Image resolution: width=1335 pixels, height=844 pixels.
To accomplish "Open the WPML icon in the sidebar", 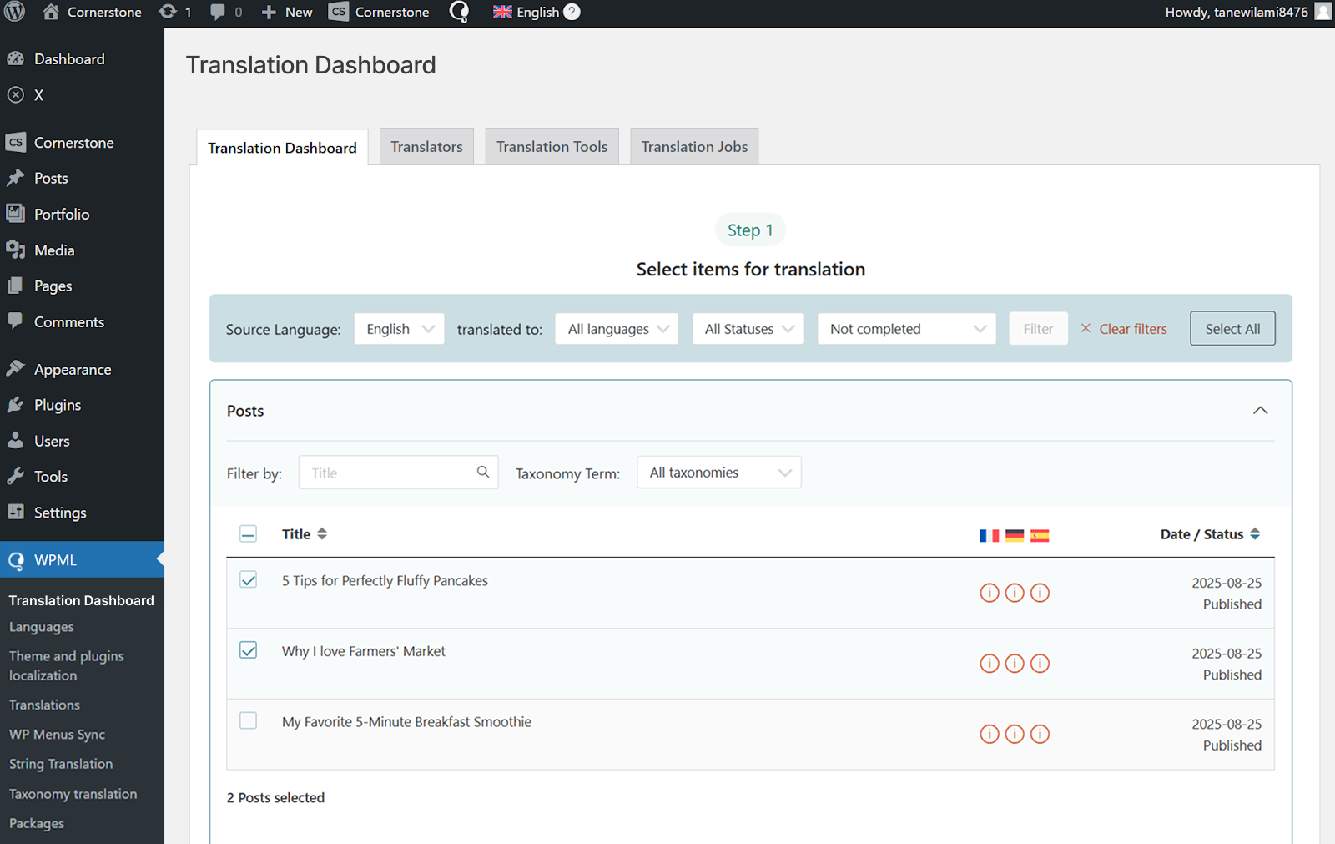I will pyautogui.click(x=16, y=559).
